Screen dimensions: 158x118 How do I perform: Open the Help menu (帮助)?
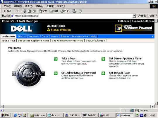coord(61,6)
